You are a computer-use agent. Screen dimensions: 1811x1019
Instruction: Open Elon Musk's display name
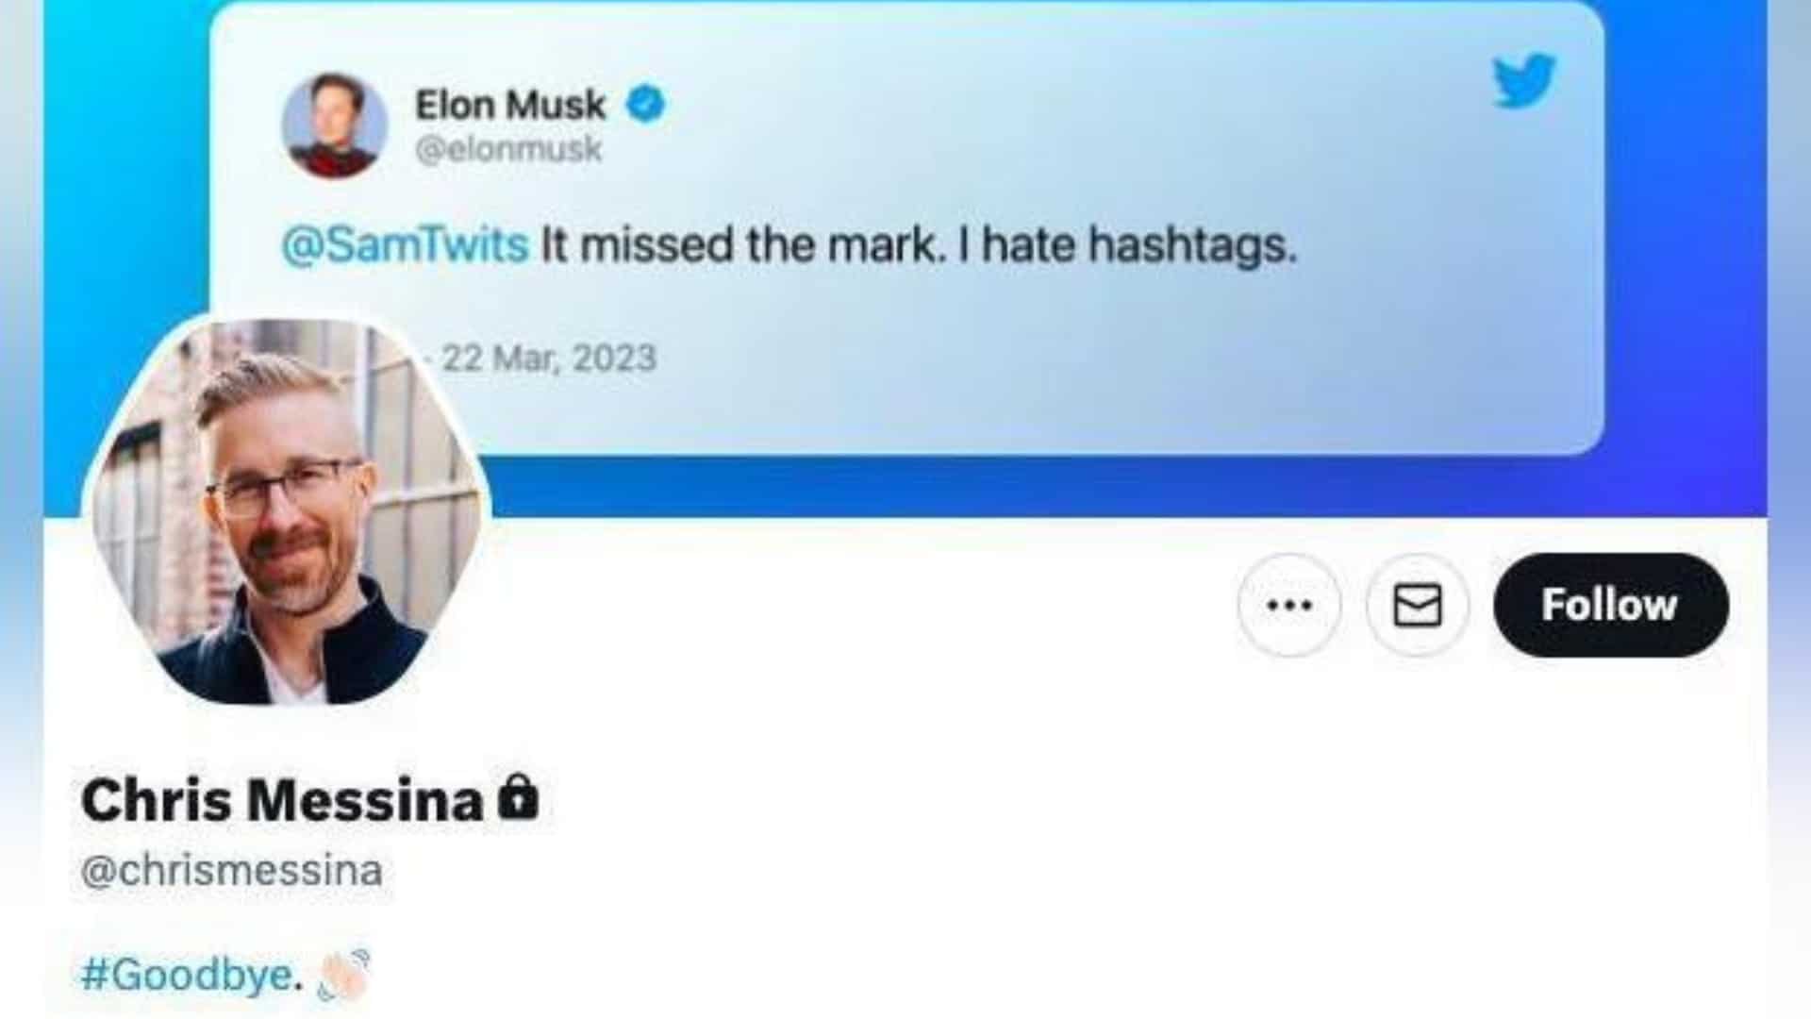pyautogui.click(x=509, y=104)
